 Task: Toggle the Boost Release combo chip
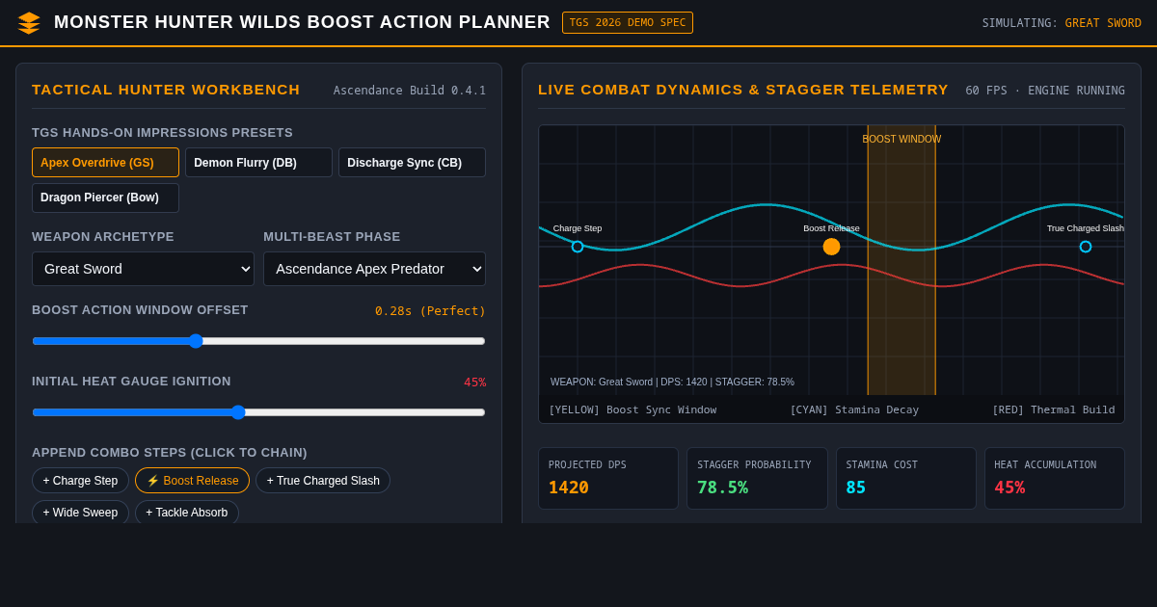click(192, 481)
